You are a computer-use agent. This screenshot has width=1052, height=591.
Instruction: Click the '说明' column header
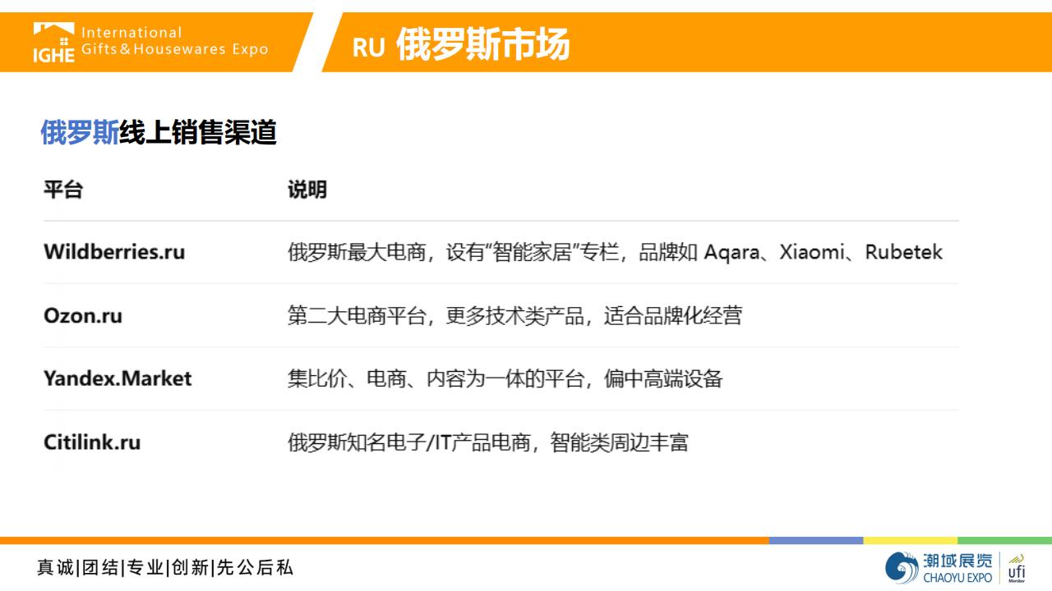307,190
